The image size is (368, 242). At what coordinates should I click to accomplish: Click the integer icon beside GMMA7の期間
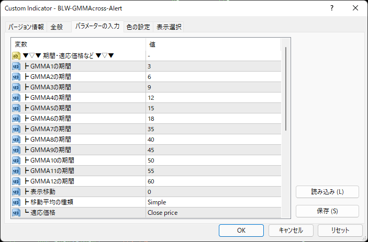(x=16, y=129)
